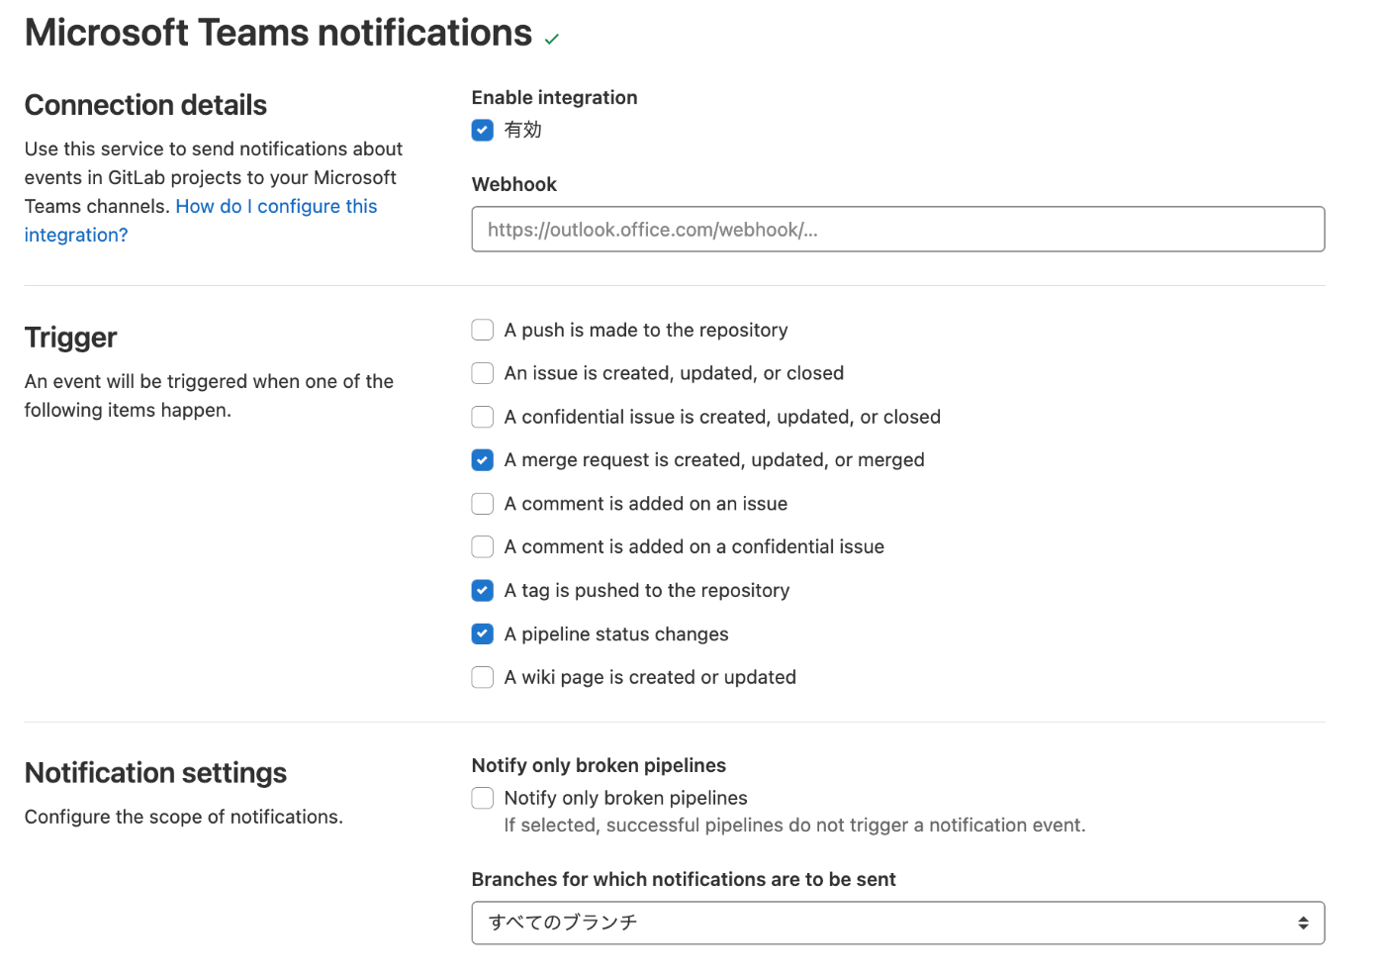Enable 'A push is made to the repository'
Screen dimensions: 1385x975
tap(483, 330)
